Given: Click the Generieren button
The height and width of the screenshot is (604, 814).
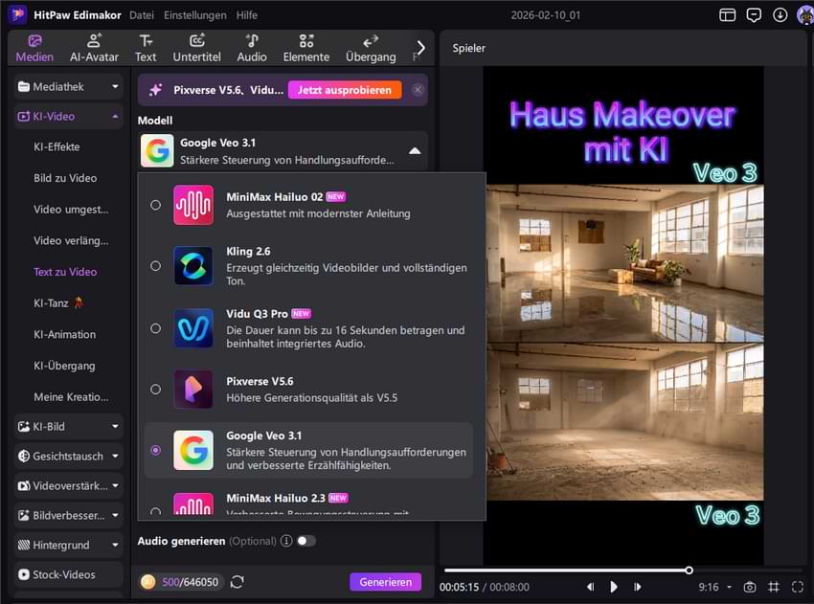Looking at the screenshot, I should tap(385, 582).
